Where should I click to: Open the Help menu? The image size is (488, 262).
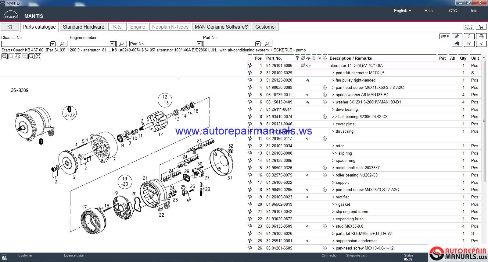pyautogui.click(x=429, y=11)
